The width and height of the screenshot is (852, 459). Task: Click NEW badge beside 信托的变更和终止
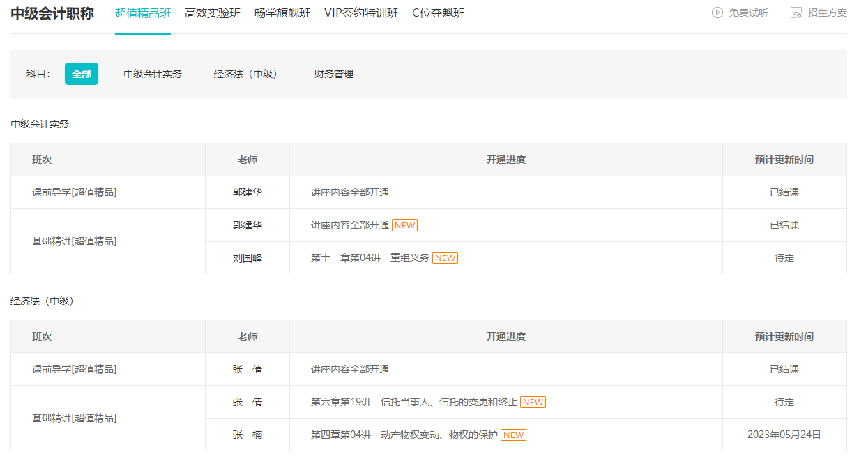point(533,403)
